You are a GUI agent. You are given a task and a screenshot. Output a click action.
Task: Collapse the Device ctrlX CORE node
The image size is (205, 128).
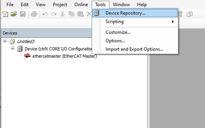pyautogui.click(x=13, y=48)
